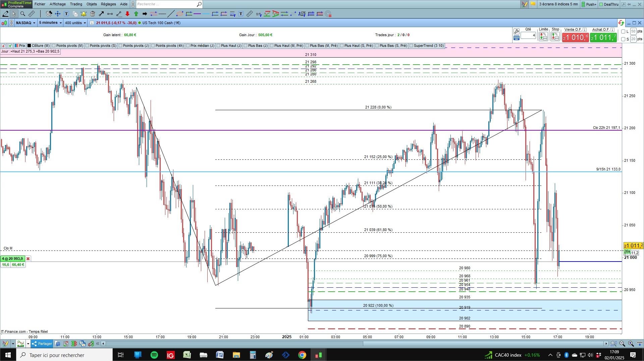This screenshot has height=361, width=644.
Task: Open the Réglages menu
Action: [x=108, y=4]
